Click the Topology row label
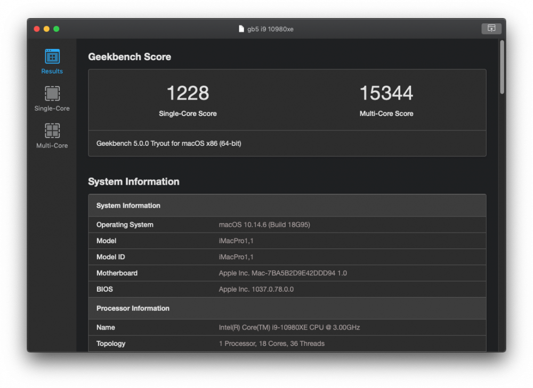 pos(111,343)
